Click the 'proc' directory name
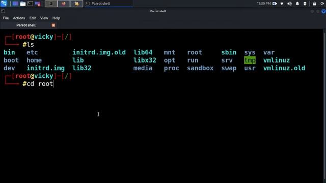The height and width of the screenshot is (183, 326). (172, 68)
